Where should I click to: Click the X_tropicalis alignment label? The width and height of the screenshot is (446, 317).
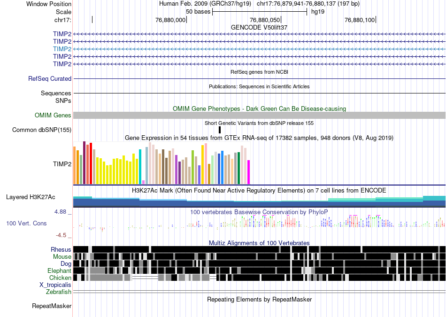(x=55, y=285)
